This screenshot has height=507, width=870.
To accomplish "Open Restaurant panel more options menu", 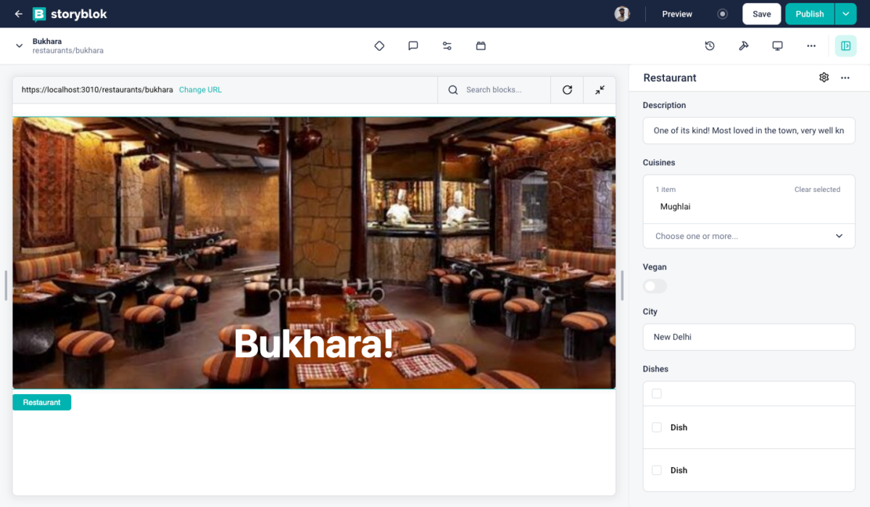I will [845, 77].
